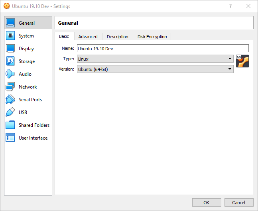The height and width of the screenshot is (211, 258).
Task: Select User Interface label in sidebar
Action: [x=33, y=138]
